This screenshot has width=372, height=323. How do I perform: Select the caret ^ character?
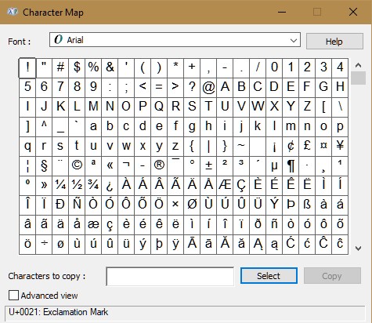[x=44, y=127]
